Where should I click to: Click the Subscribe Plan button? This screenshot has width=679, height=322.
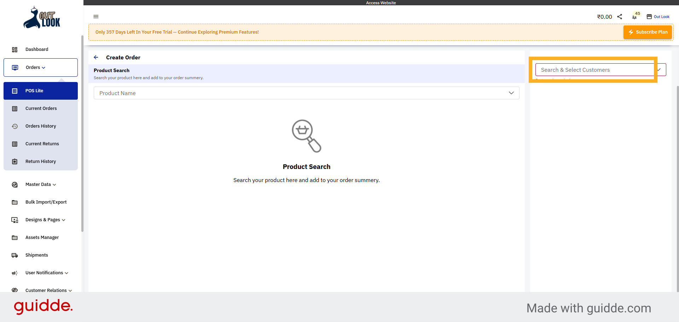click(648, 32)
